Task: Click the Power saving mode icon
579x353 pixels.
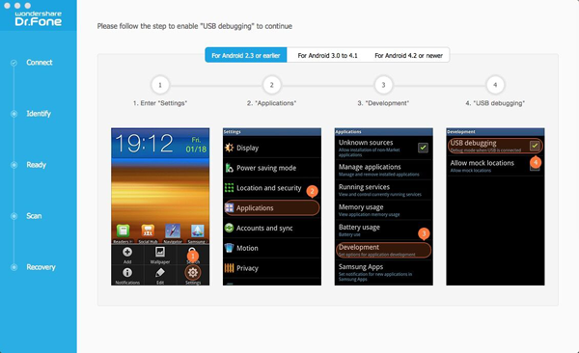Action: pyautogui.click(x=229, y=168)
